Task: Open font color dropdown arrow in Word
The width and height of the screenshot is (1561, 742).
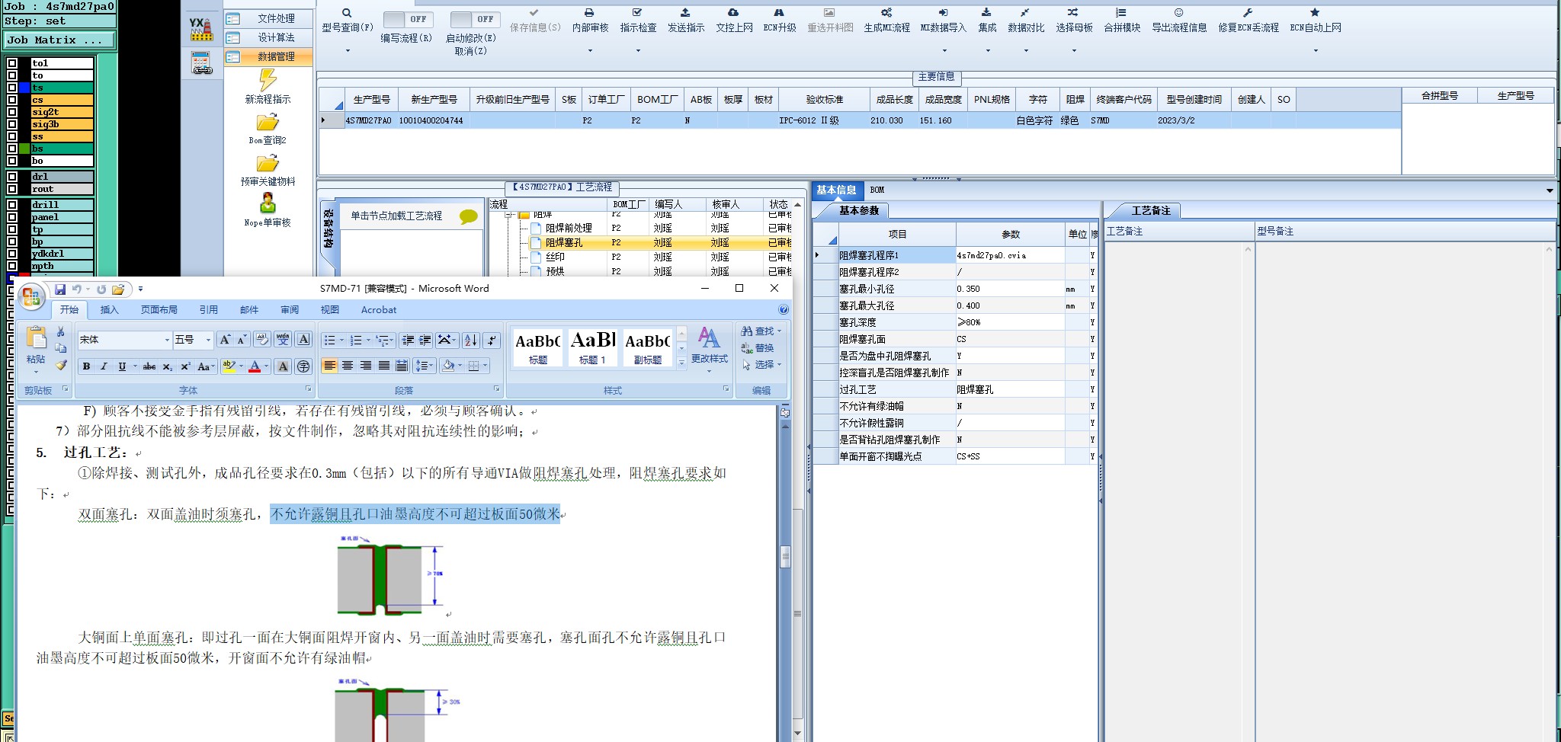Action: [267, 366]
